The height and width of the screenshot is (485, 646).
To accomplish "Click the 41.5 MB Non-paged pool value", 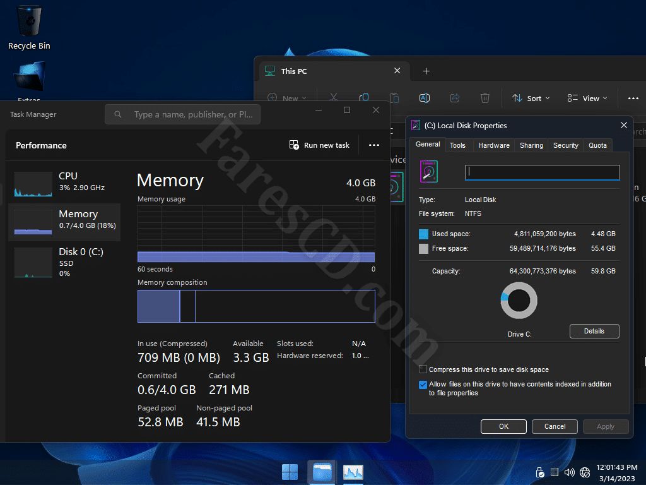I will [218, 422].
